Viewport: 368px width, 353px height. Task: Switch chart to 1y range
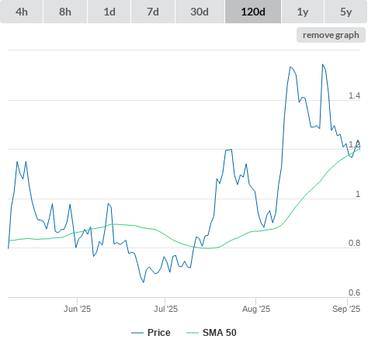[x=303, y=12]
